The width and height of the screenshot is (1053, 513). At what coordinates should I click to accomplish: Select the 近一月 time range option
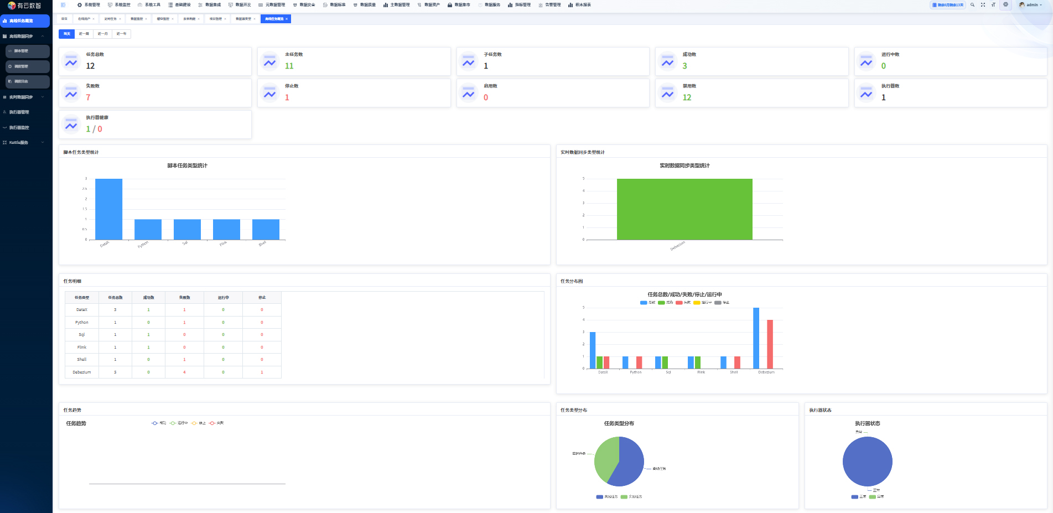click(103, 34)
